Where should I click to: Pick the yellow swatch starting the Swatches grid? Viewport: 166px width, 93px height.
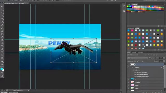[x=127, y=6]
